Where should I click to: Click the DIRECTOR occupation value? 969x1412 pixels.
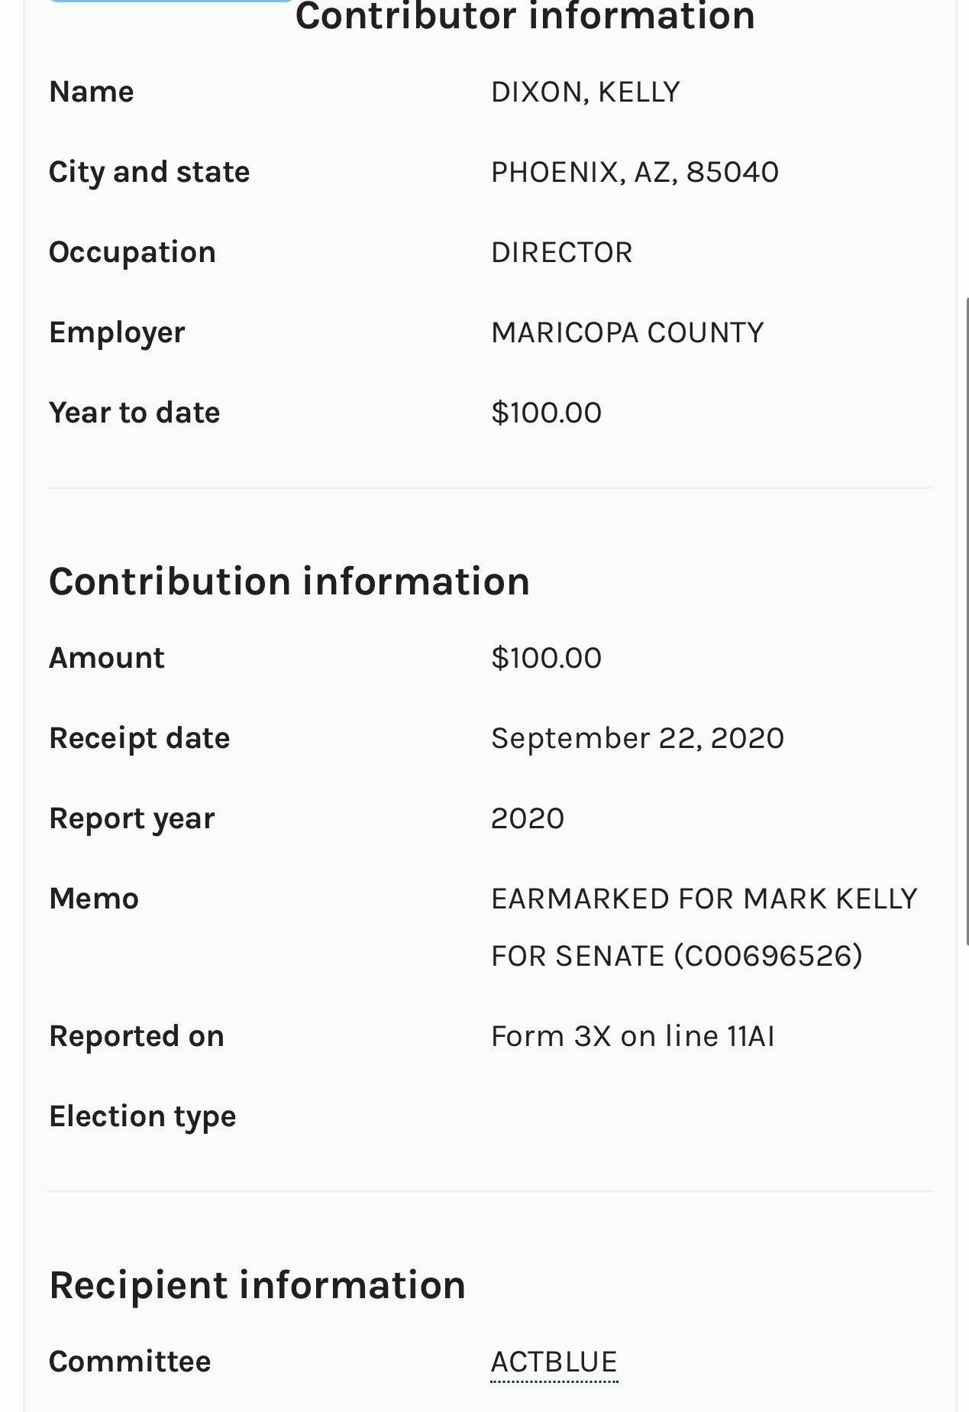pyautogui.click(x=561, y=252)
